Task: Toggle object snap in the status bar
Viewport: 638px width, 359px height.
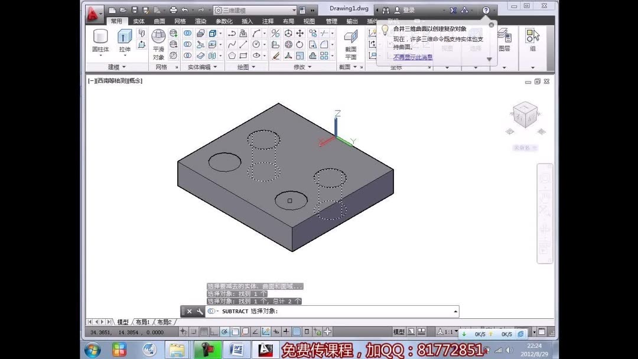Action: click(236, 331)
